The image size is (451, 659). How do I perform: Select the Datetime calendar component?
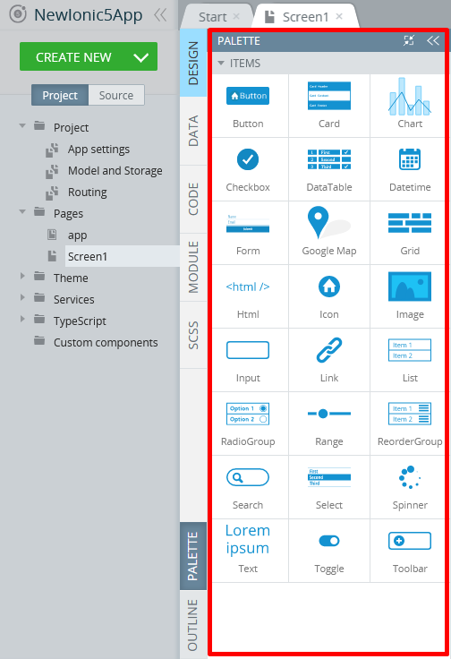pos(410,169)
